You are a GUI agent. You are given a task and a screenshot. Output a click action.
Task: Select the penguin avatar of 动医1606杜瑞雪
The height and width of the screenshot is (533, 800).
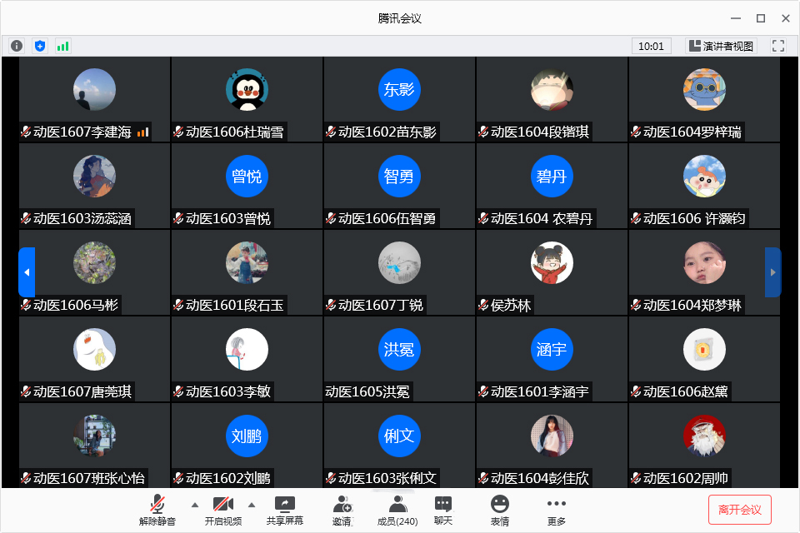pyautogui.click(x=247, y=90)
